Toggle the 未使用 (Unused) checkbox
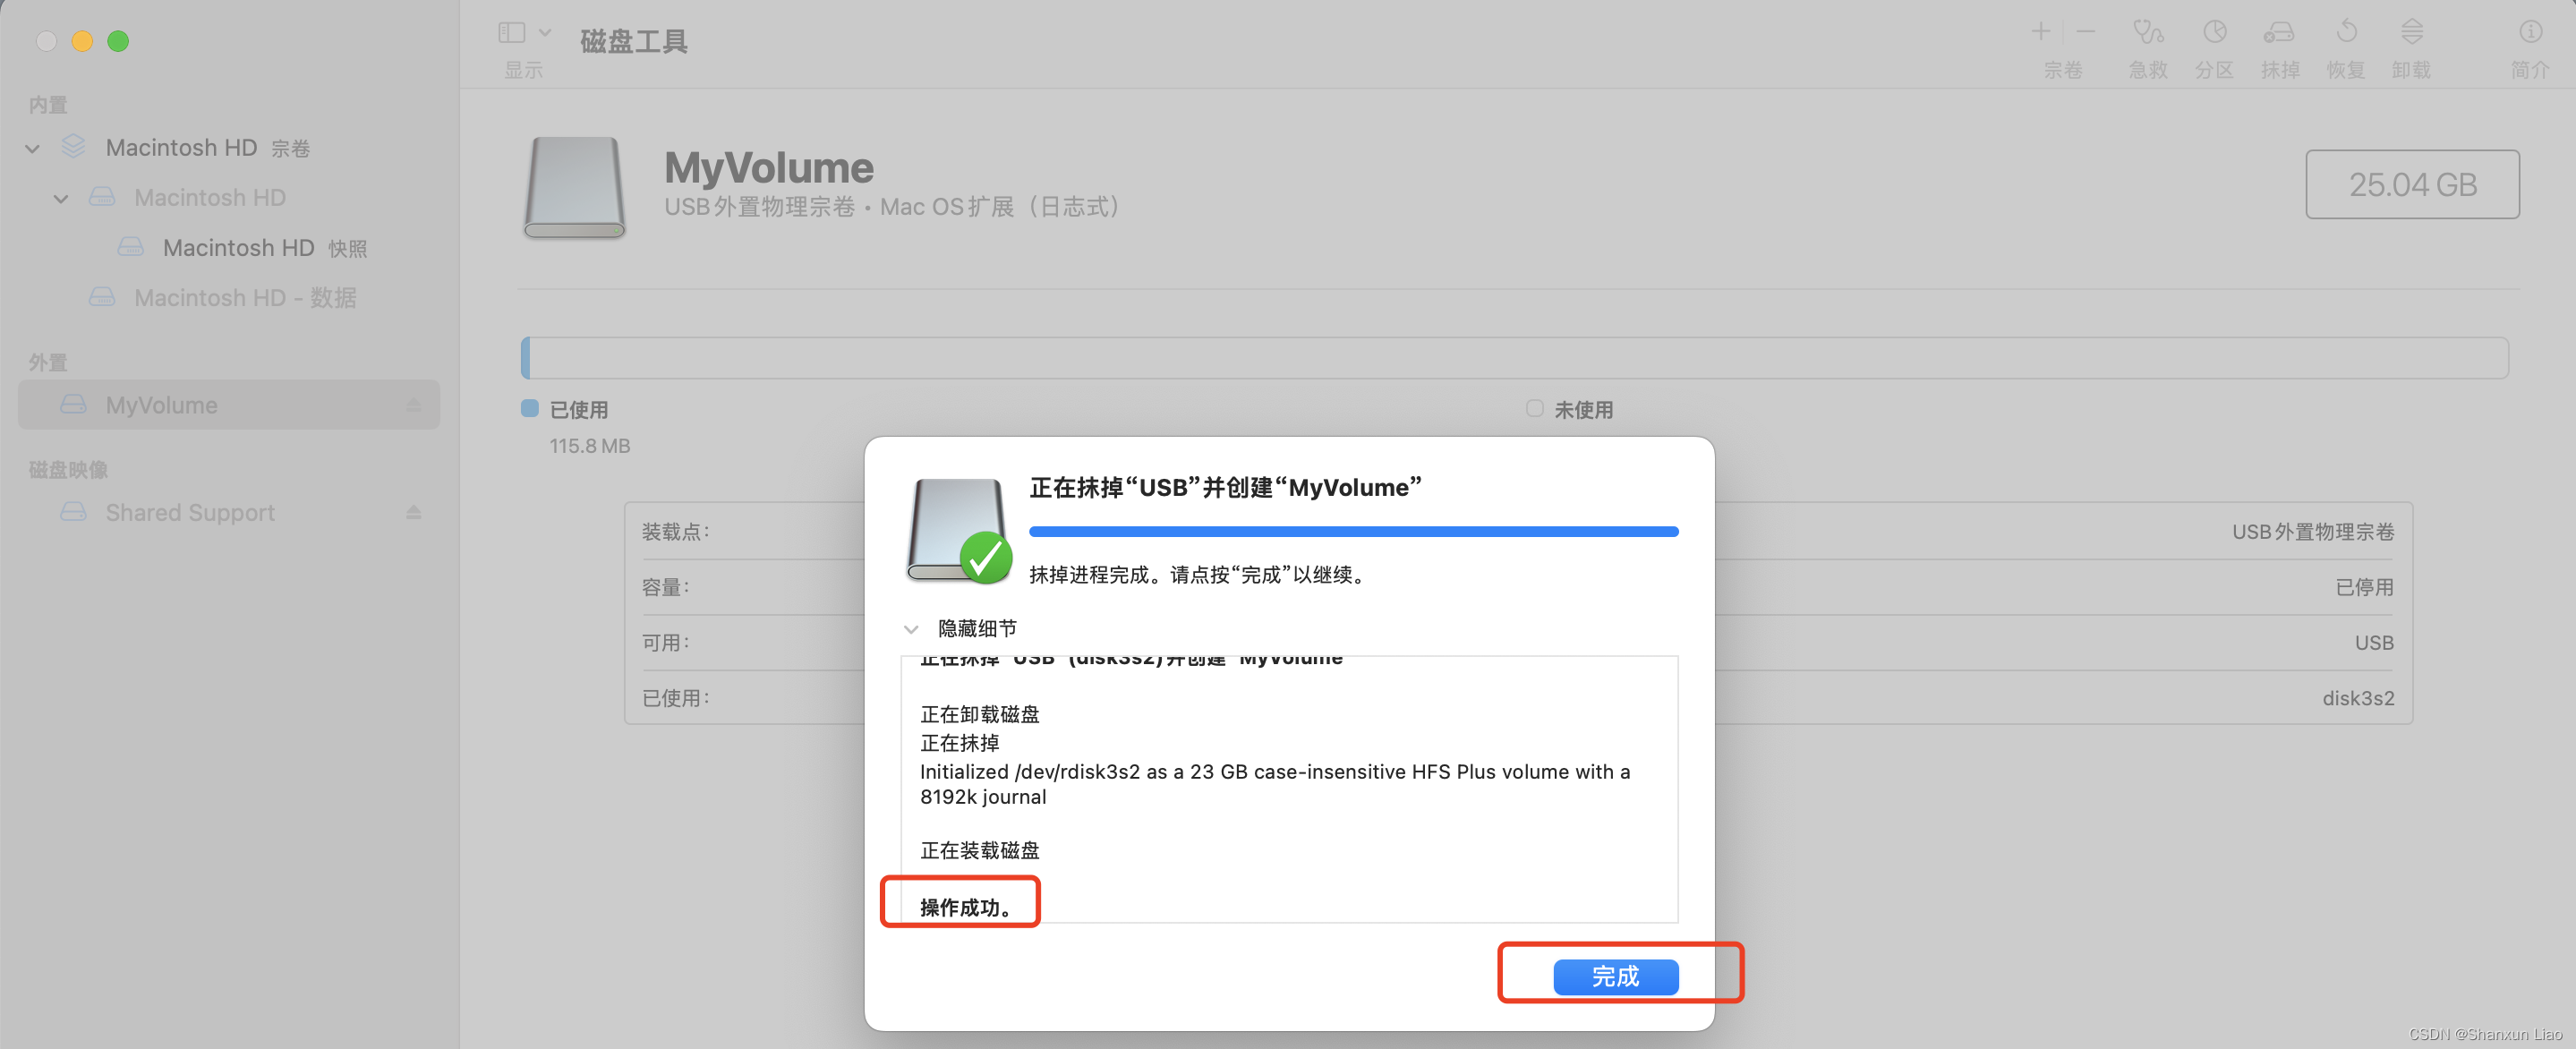The image size is (2576, 1049). pos(1530,407)
